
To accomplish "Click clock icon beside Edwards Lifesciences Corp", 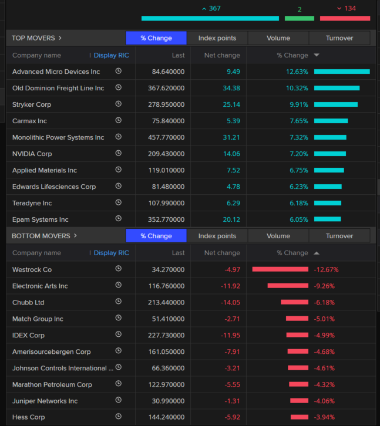I will 118,186.
